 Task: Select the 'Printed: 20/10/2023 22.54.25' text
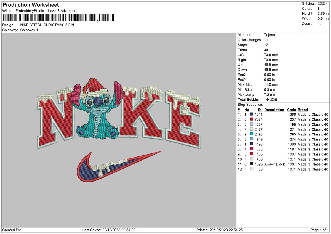220,230
